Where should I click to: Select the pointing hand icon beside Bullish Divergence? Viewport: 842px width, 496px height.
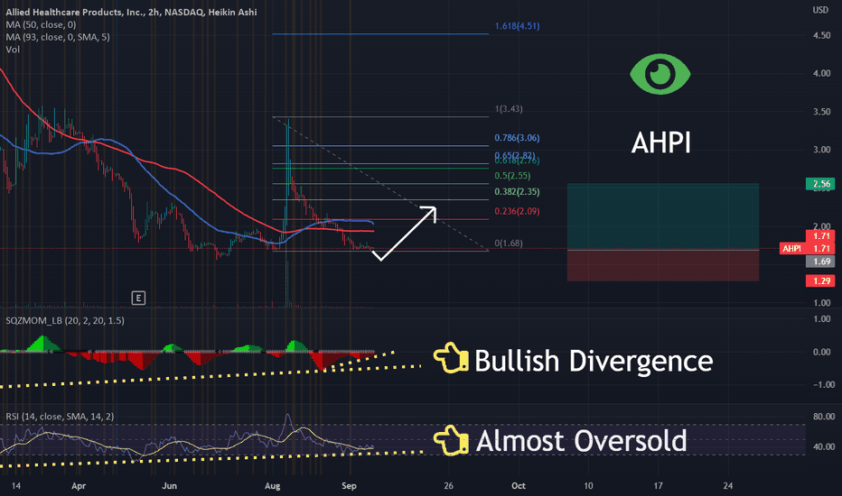tap(451, 358)
